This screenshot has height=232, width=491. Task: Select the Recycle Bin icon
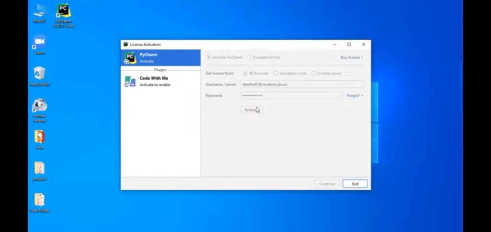pos(39,74)
